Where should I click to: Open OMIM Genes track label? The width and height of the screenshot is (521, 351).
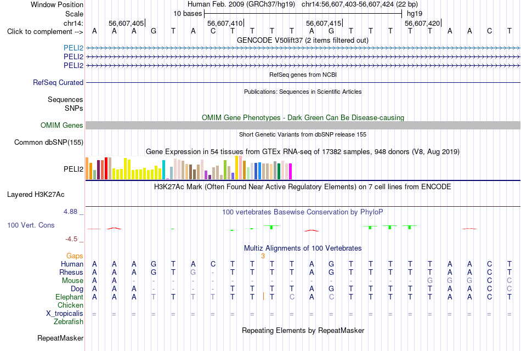62,125
